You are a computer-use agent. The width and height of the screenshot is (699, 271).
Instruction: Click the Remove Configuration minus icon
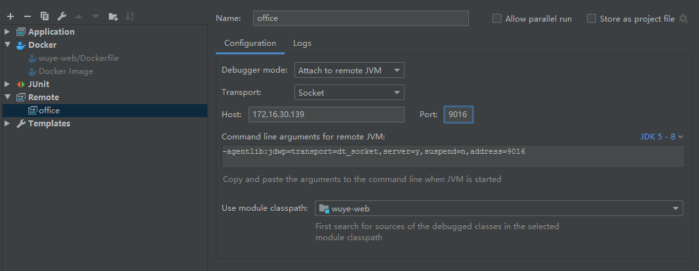point(28,16)
